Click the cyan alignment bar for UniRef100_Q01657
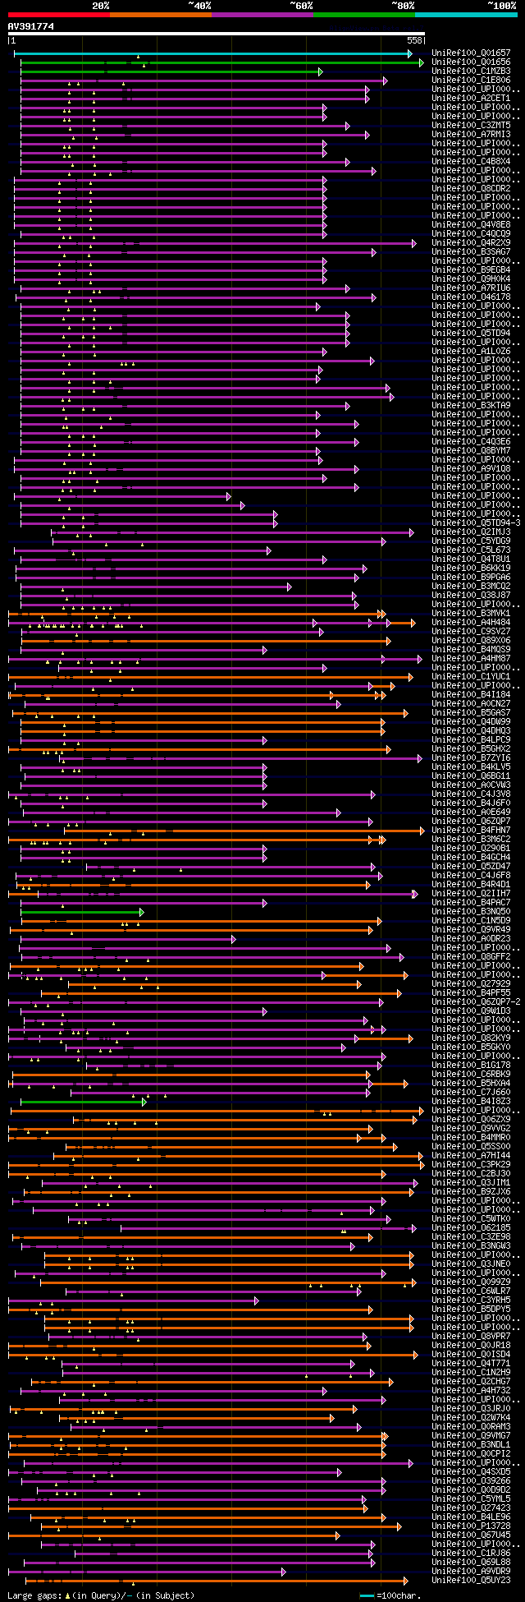Viewport: 525px width, 1602px height. click(213, 53)
